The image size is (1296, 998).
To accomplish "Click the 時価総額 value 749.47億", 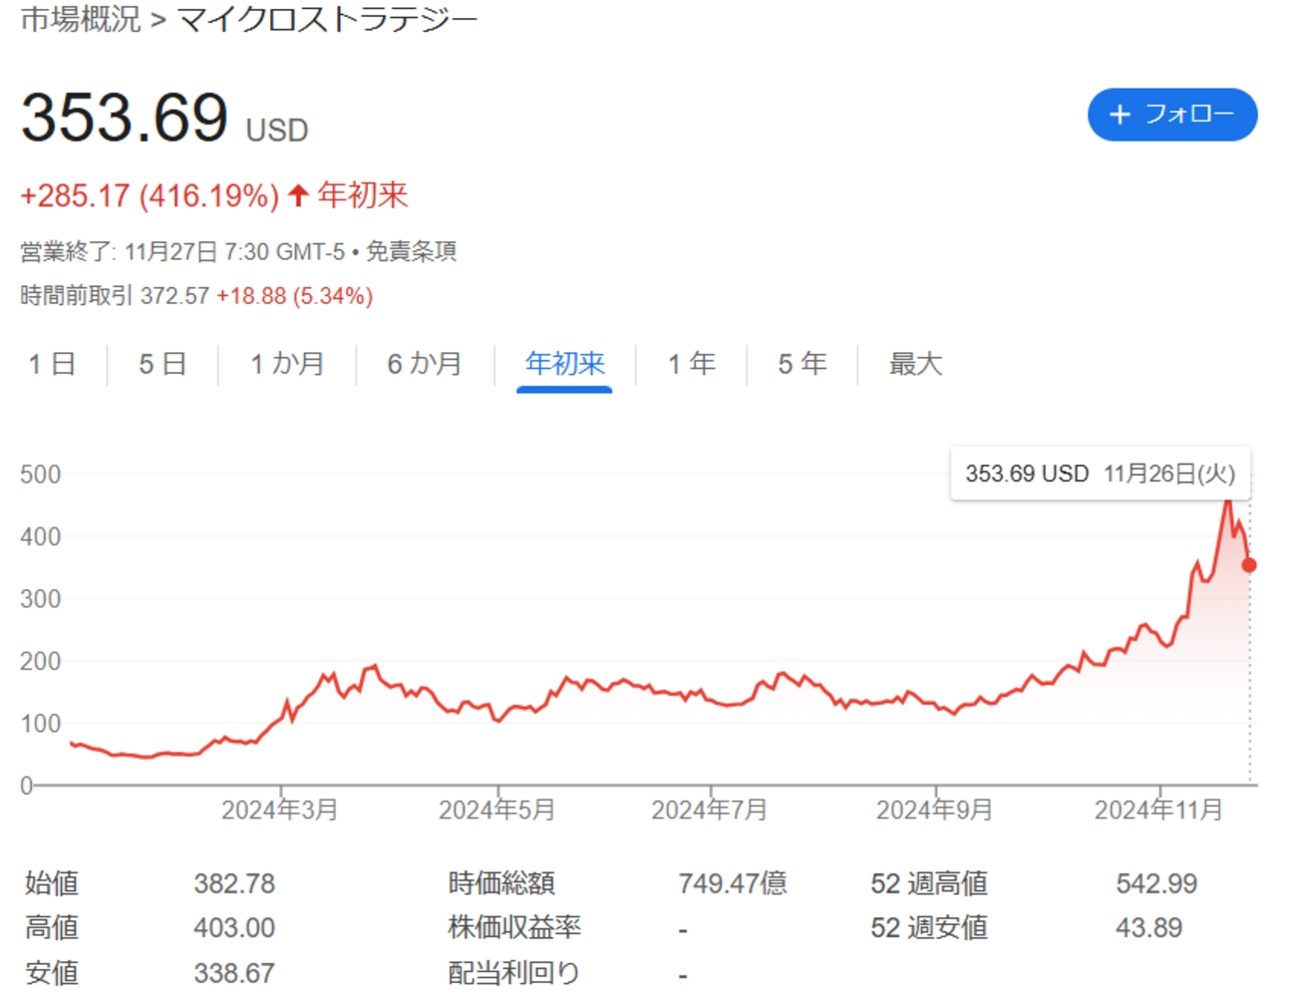I will tap(734, 883).
